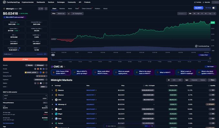The width and height of the screenshot is (219, 128).
Task: Open external link icon of Binance NIGHT/TRY pair
Action: (95, 95)
